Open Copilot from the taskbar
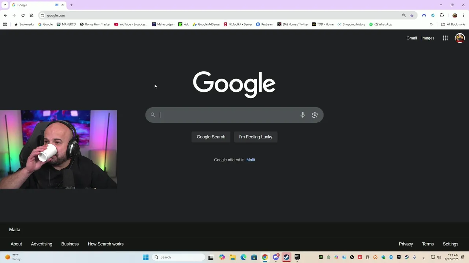Viewport: 469px width, 263px height. [x=222, y=257]
